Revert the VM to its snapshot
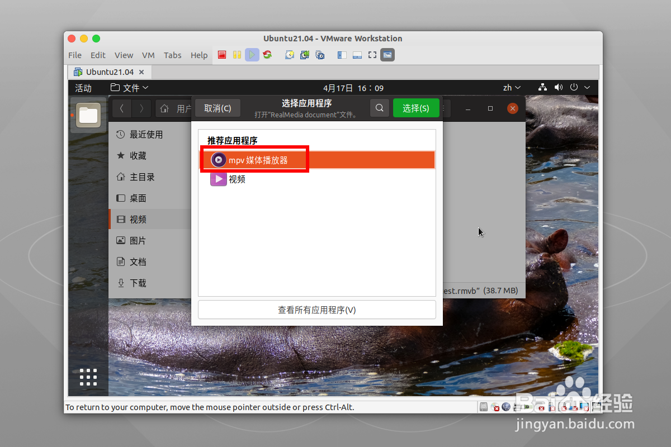This screenshot has width=671, height=447. [304, 55]
